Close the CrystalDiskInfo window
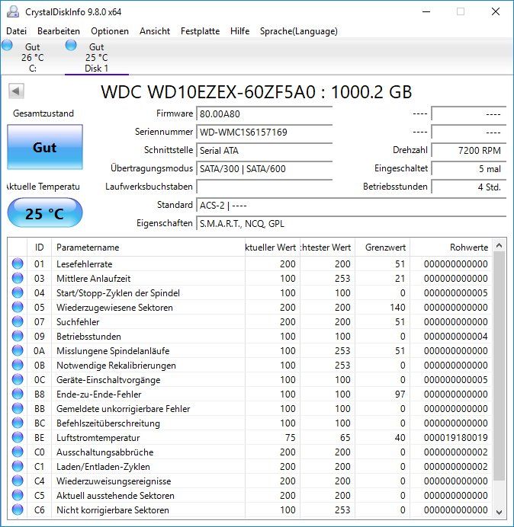The image size is (514, 527). point(496,11)
